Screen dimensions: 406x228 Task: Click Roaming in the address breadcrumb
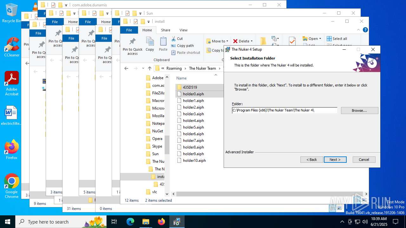pyautogui.click(x=174, y=68)
